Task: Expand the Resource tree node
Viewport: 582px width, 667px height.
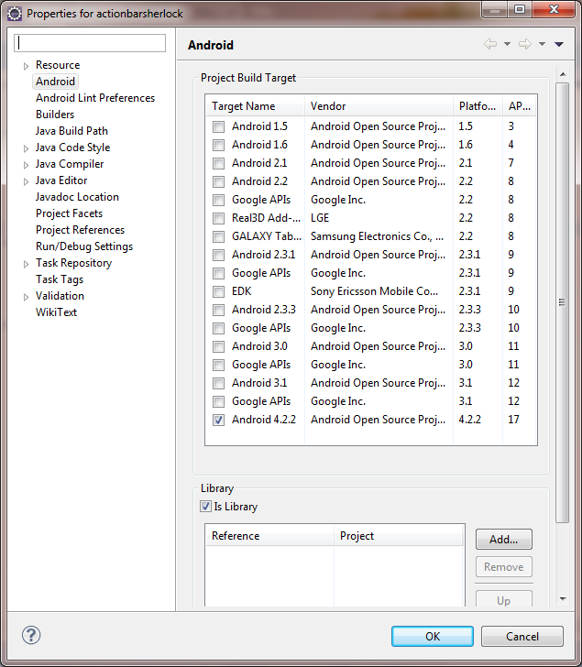Action: [26, 66]
